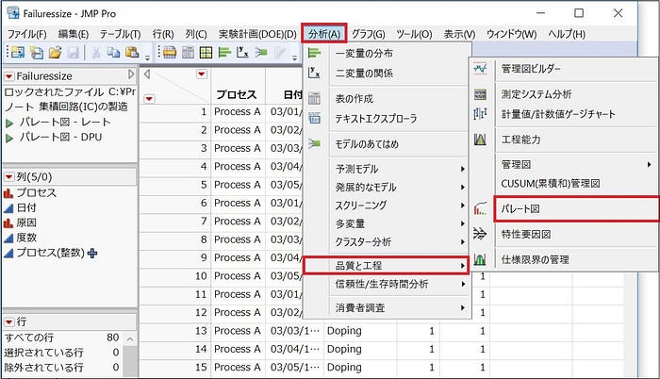The width and height of the screenshot is (660, 379).
Task: Click the 工程能力 icon
Action: pos(480,140)
